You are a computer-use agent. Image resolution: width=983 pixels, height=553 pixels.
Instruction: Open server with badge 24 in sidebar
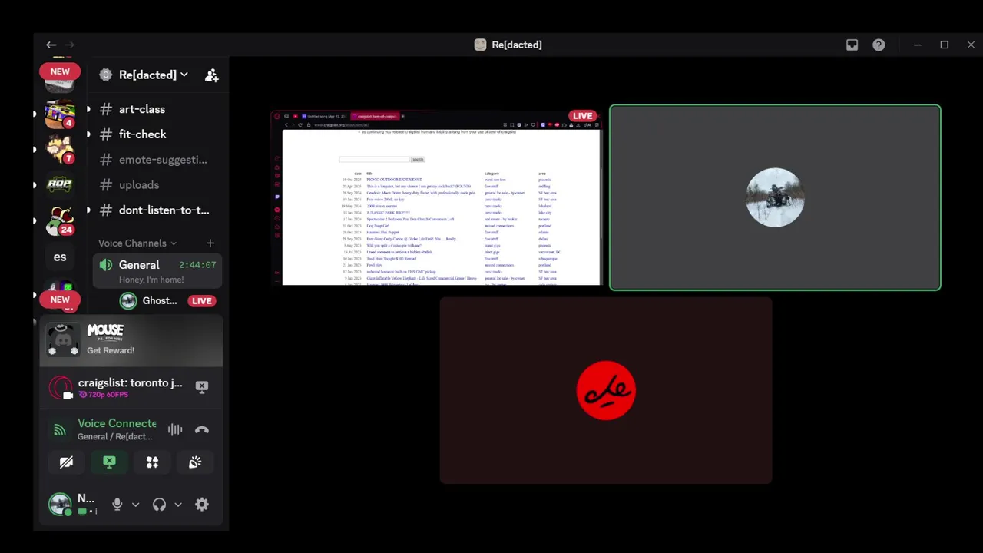pos(60,220)
